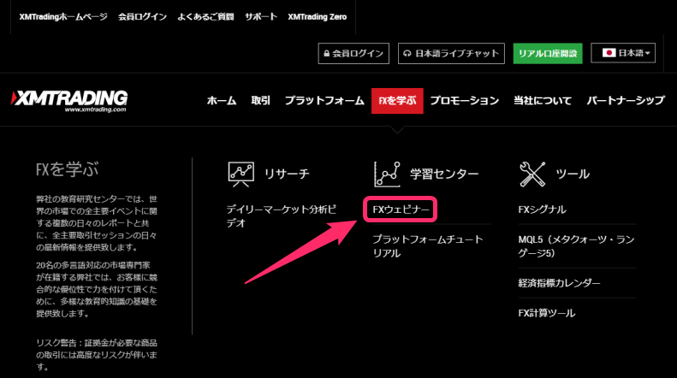Open the パートナーシップ menu

[625, 101]
